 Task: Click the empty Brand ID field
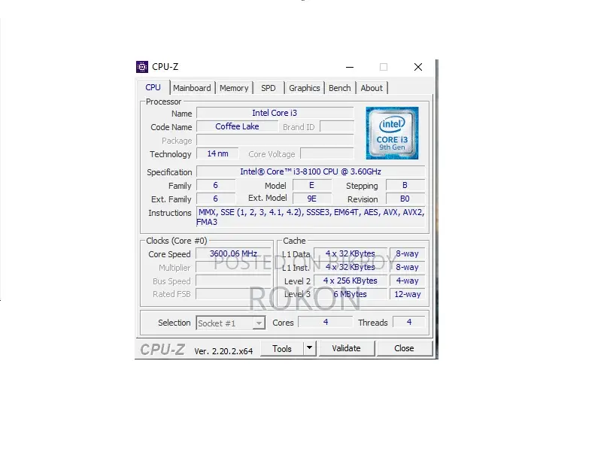(x=337, y=126)
